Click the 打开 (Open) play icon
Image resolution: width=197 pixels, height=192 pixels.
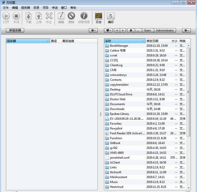coord(6,16)
